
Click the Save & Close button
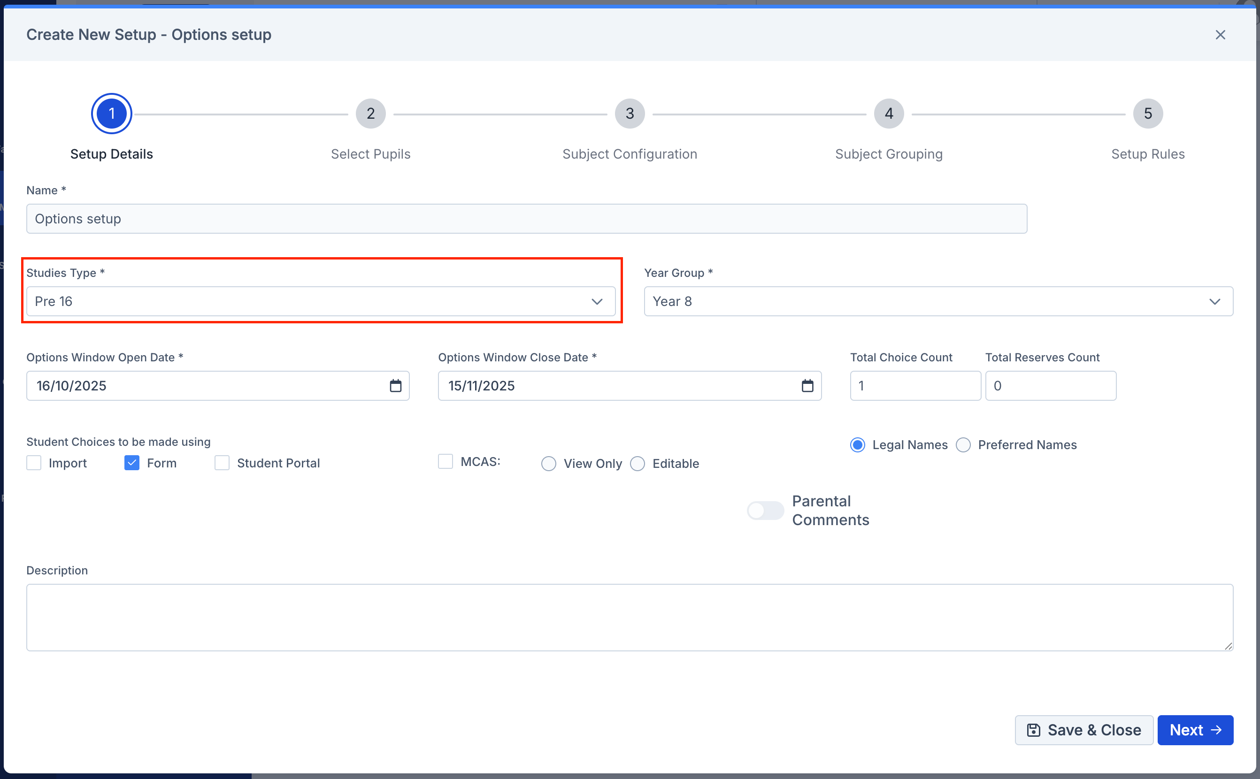(x=1084, y=730)
